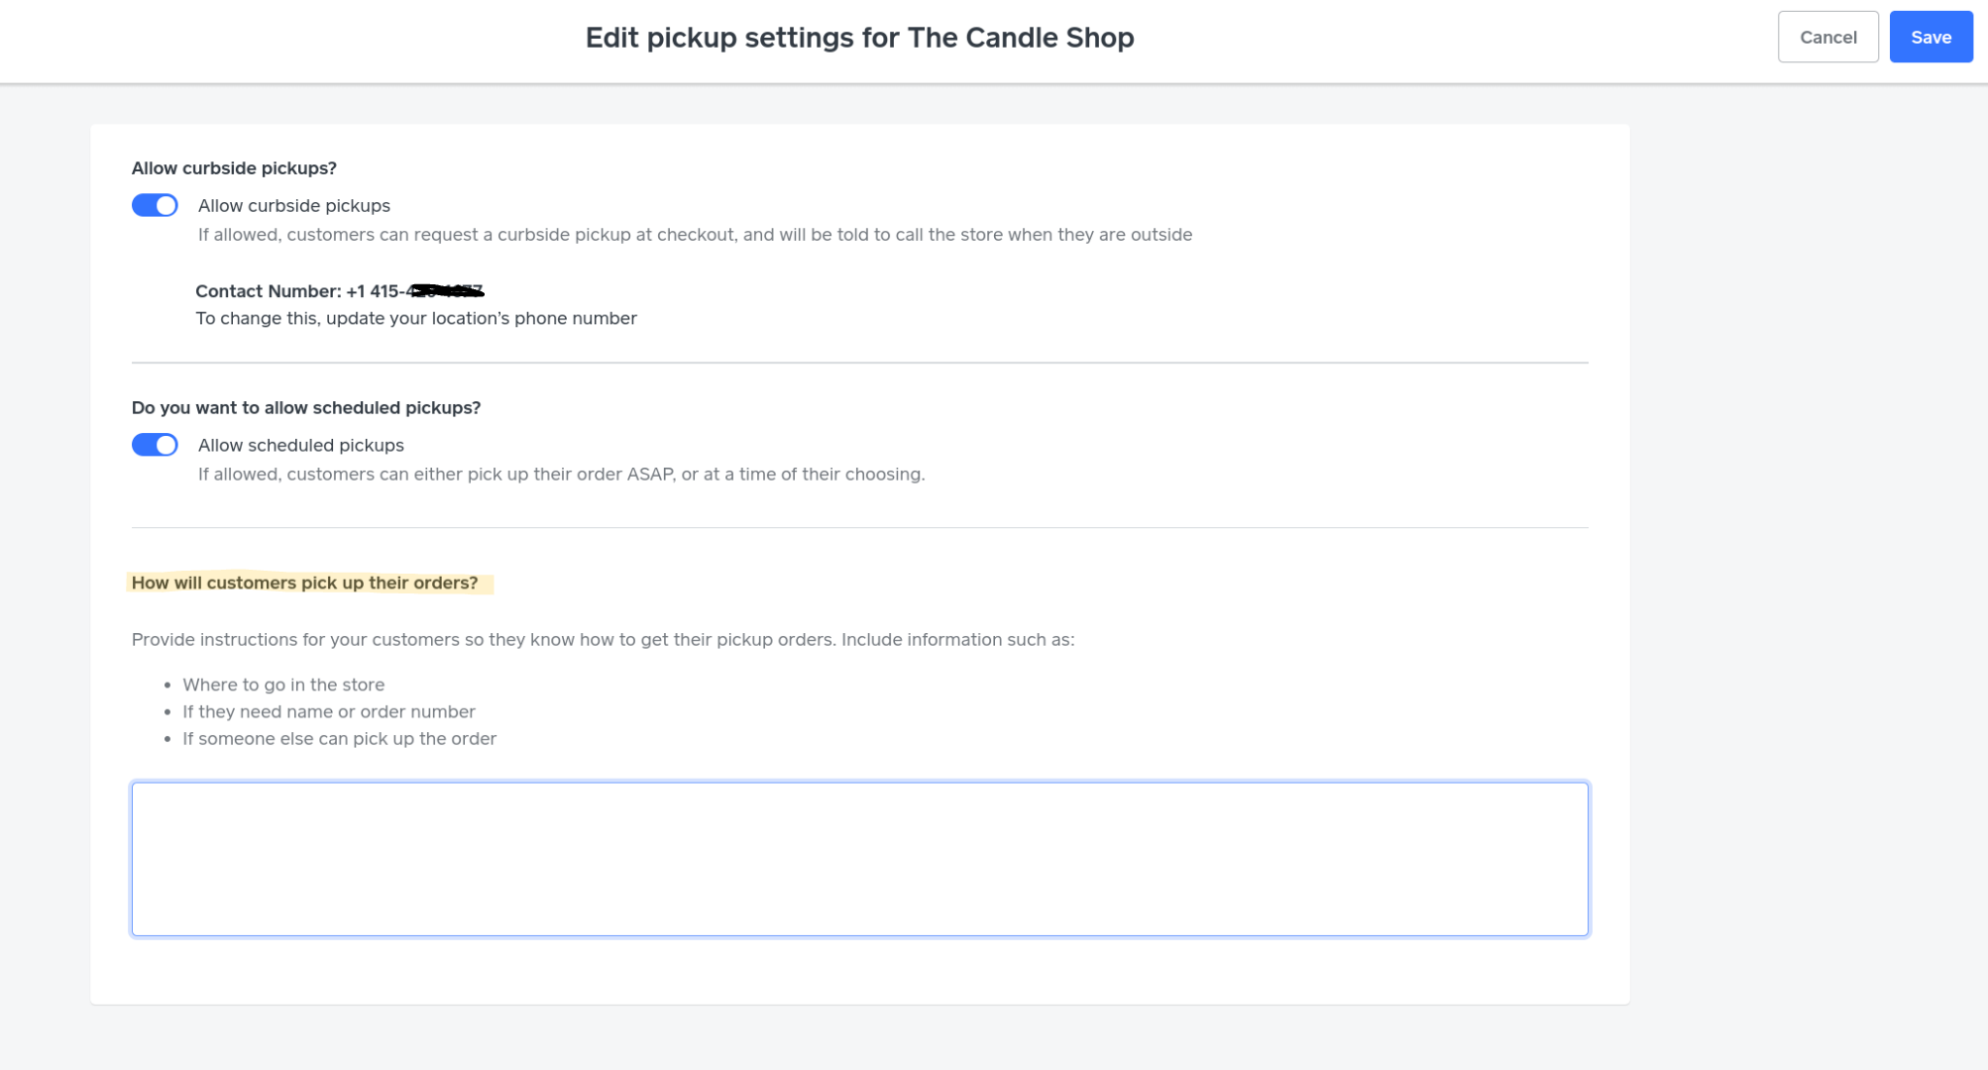The height and width of the screenshot is (1070, 1988).
Task: Click the 'Allow curbside pickups' toggle label
Action: (293, 205)
